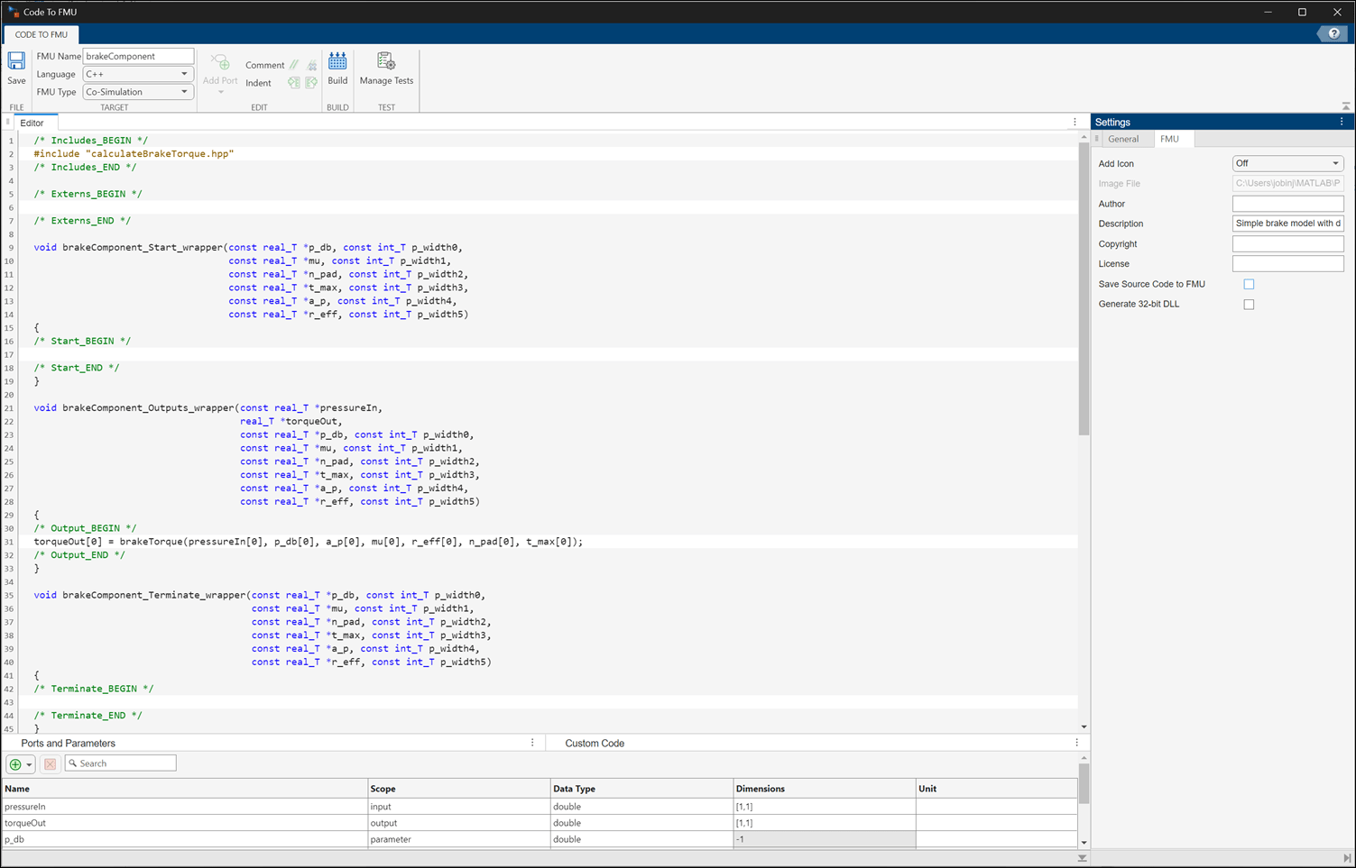Toggle the Generate 32-bit DLL checkbox

[1249, 305]
